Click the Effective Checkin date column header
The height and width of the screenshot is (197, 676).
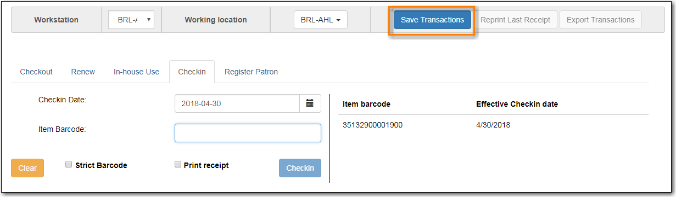517,104
